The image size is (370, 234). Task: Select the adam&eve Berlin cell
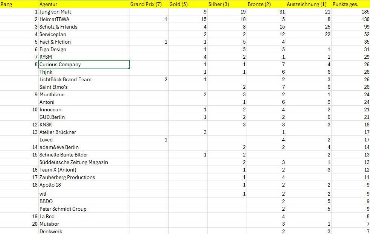[x=84, y=147]
